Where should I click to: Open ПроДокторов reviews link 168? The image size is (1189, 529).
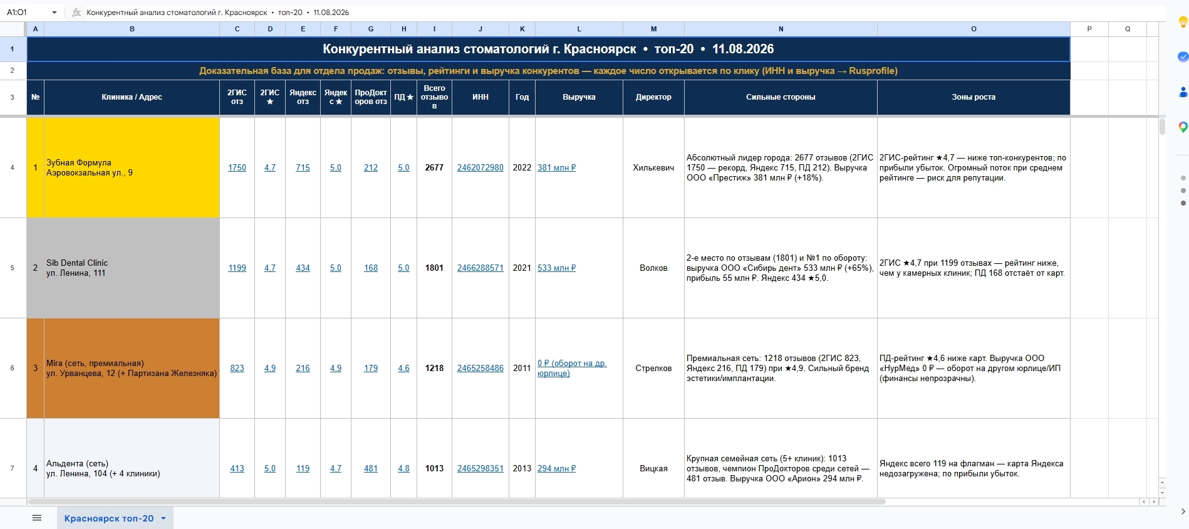coord(371,268)
